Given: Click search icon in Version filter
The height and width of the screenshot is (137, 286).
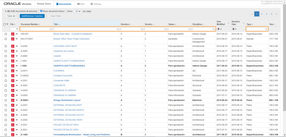Looking at the screenshot, I should point(165,29).
